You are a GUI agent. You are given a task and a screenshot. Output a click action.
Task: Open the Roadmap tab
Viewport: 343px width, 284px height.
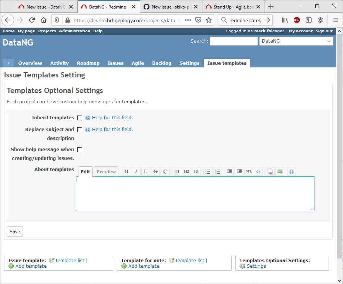pos(88,63)
